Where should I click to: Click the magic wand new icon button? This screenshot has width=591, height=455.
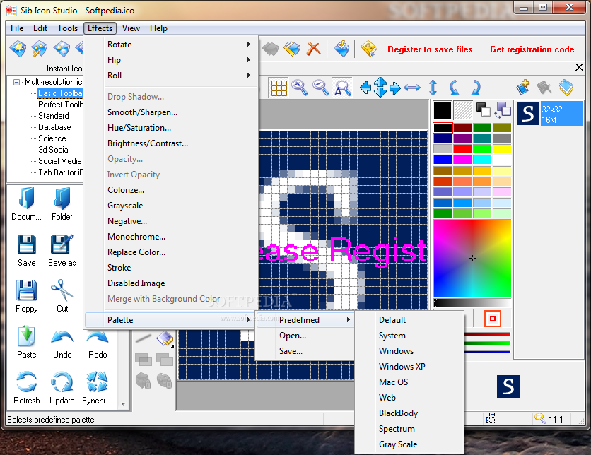pos(39,49)
